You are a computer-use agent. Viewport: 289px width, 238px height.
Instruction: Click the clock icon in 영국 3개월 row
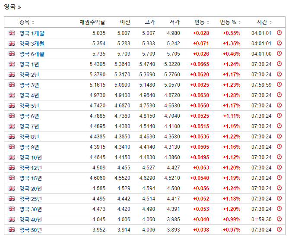[279, 43]
